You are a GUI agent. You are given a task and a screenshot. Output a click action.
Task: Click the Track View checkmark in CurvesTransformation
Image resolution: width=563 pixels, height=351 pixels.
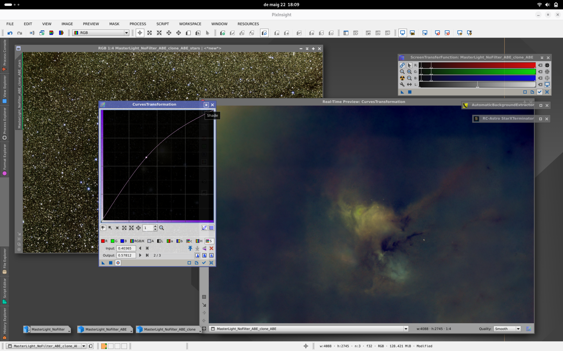tap(204, 263)
